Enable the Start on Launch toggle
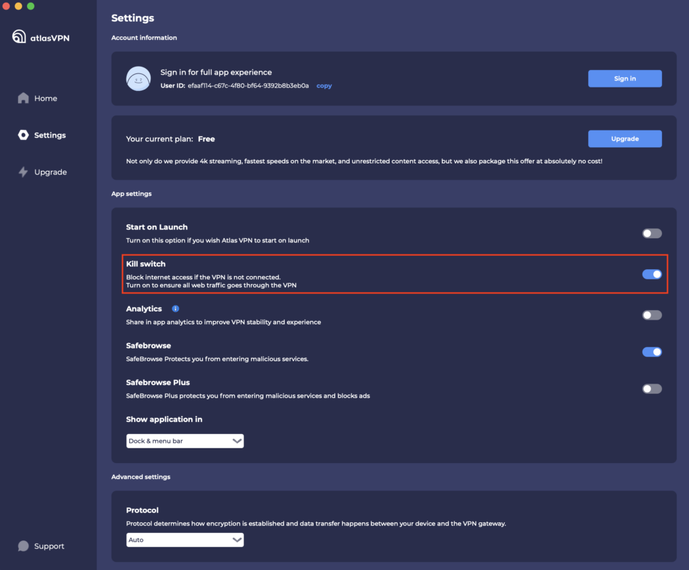This screenshot has width=689, height=570. [651, 234]
